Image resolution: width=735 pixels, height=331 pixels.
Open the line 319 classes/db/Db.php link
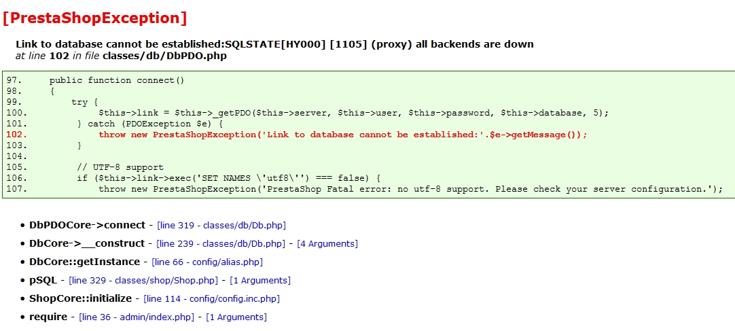click(221, 225)
